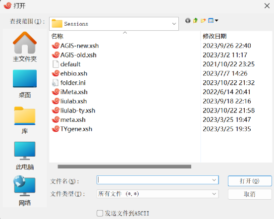
Task: Click the date 2022/6/14 20:41
Action: tap(226, 92)
